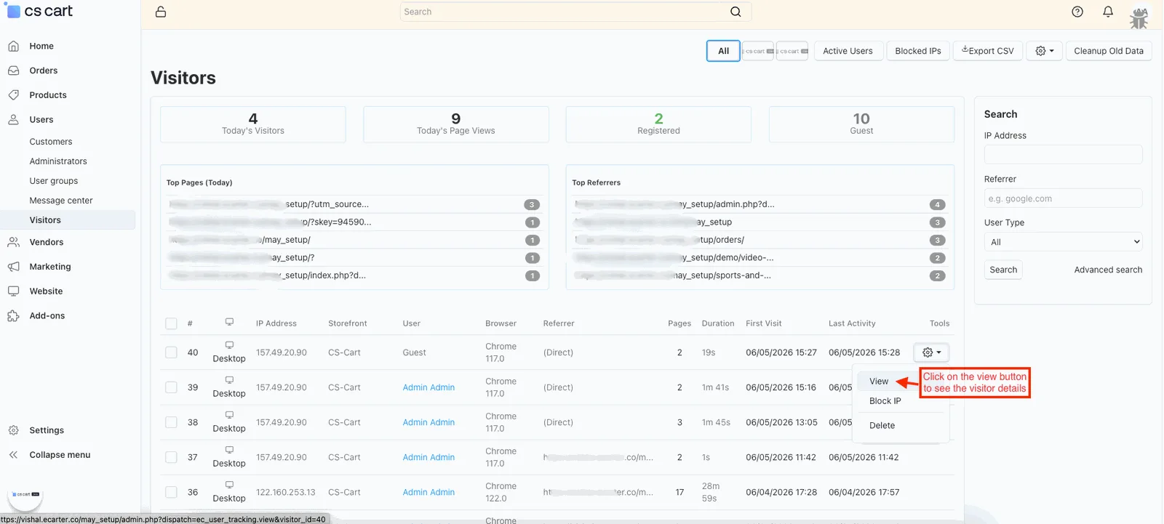
Task: Click desktop device icon in row 40
Action: (229, 345)
